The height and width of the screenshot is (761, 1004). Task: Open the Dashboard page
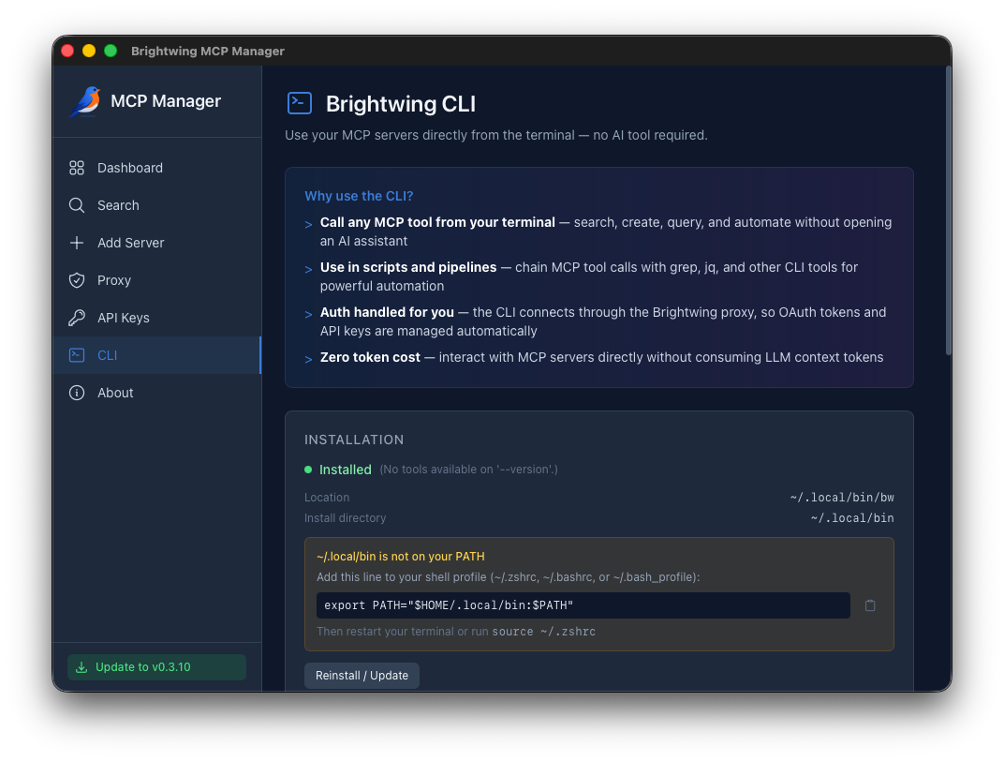(x=157, y=168)
